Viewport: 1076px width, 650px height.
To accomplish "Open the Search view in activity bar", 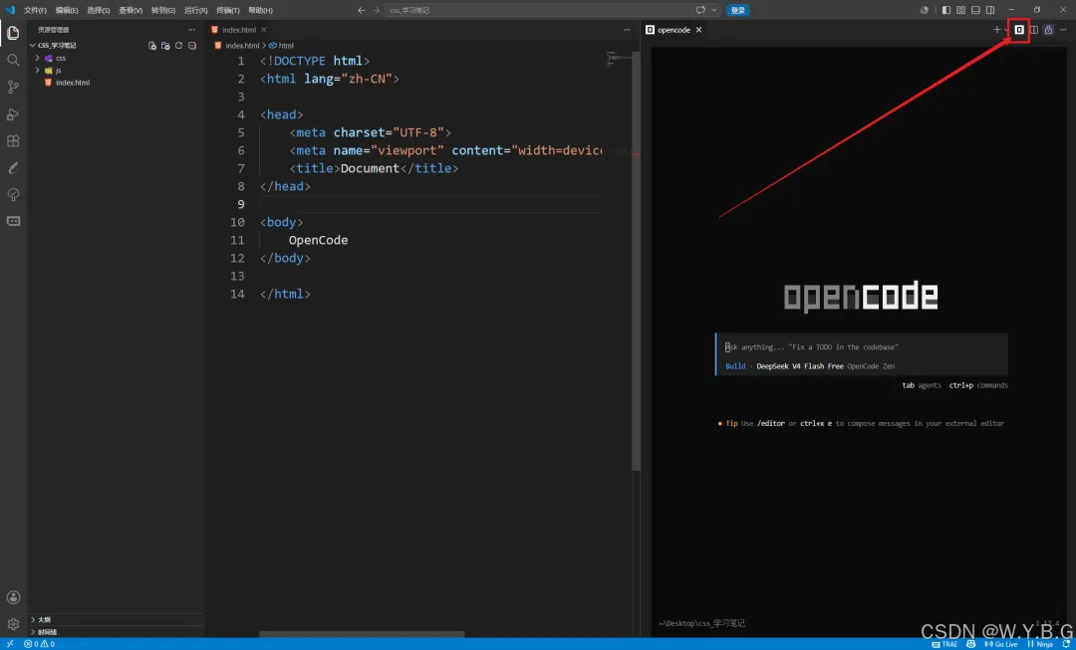I will click(13, 60).
